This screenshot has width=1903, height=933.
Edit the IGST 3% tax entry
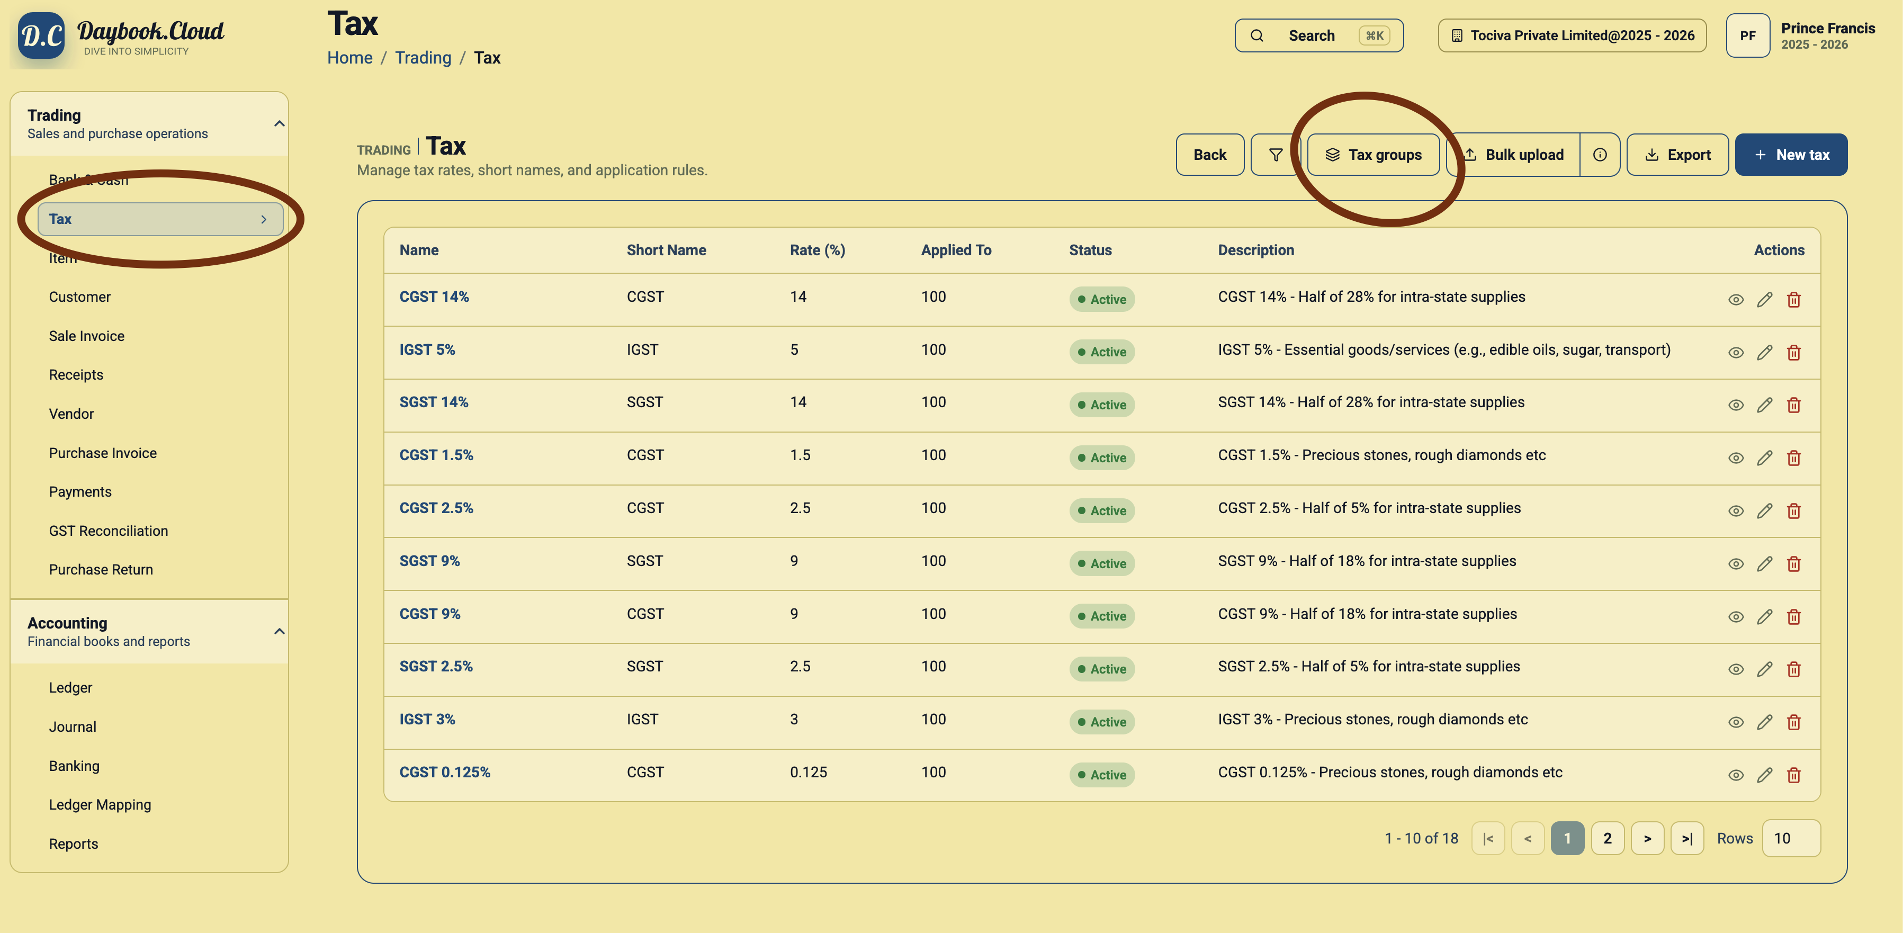point(1764,722)
